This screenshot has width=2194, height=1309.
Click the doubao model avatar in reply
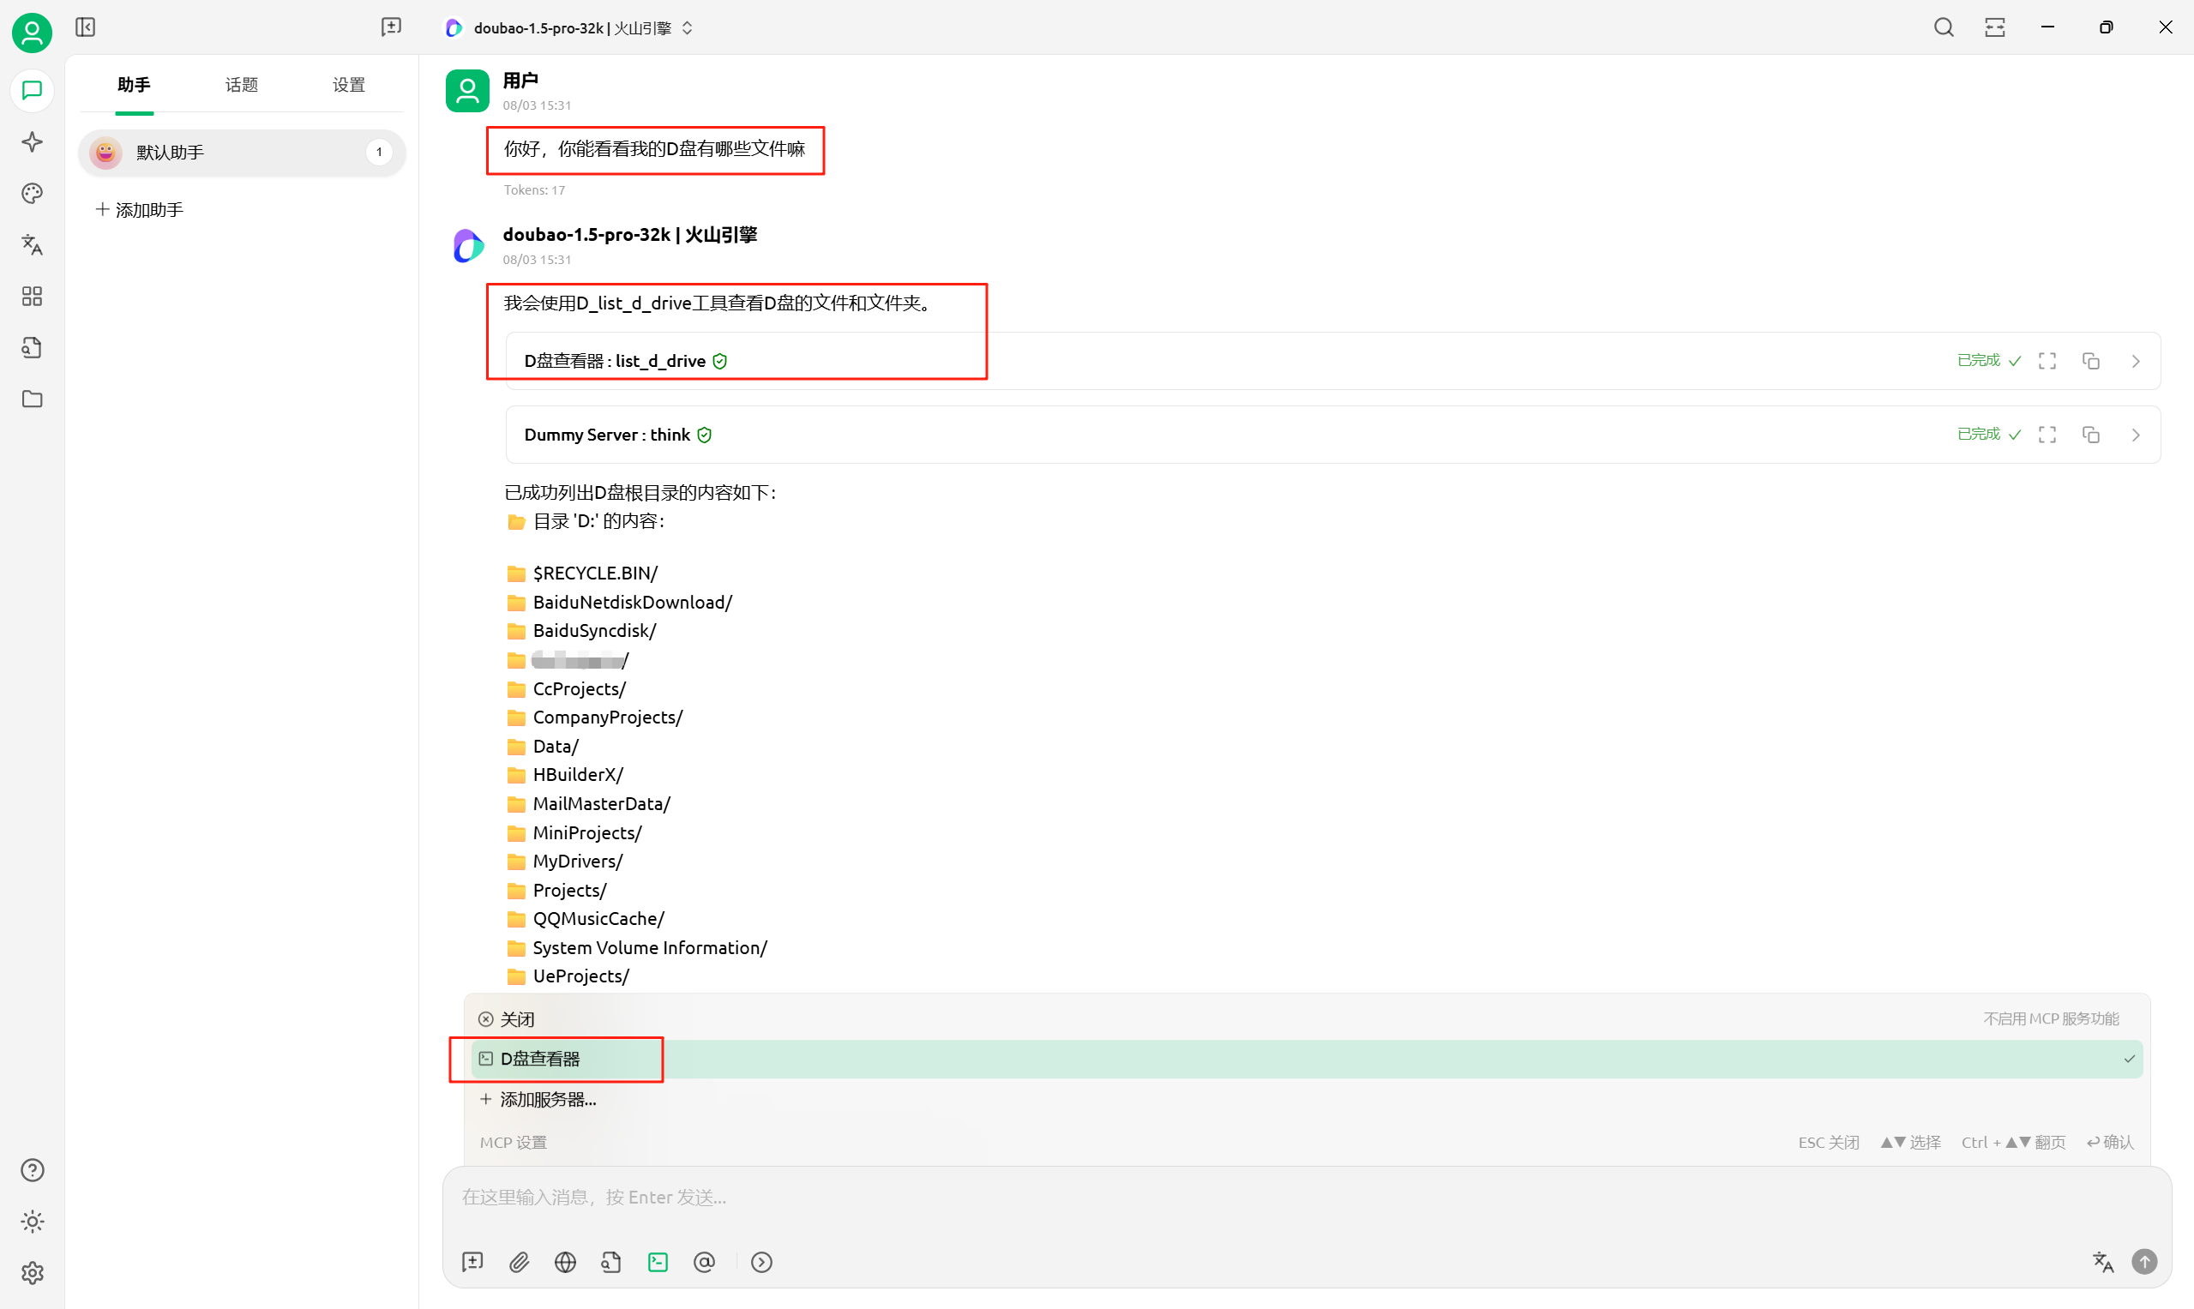467,245
